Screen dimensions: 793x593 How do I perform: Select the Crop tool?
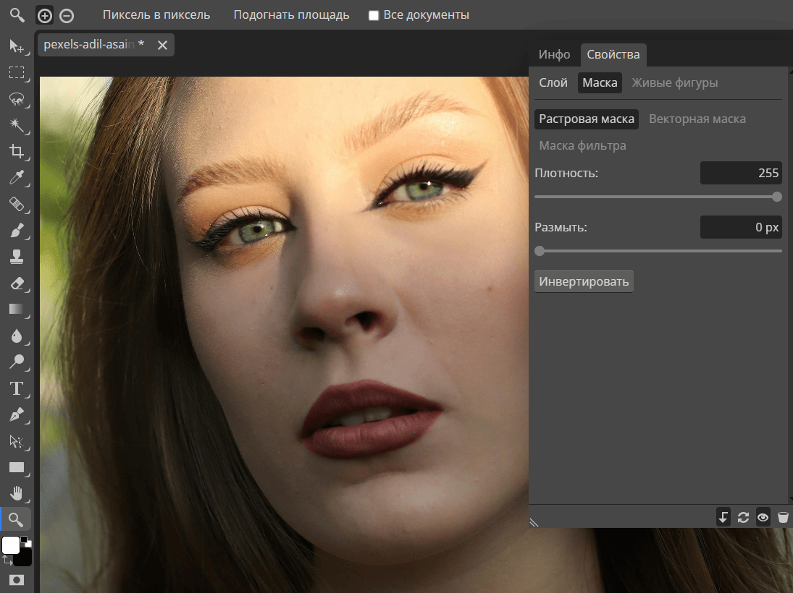pyautogui.click(x=17, y=152)
